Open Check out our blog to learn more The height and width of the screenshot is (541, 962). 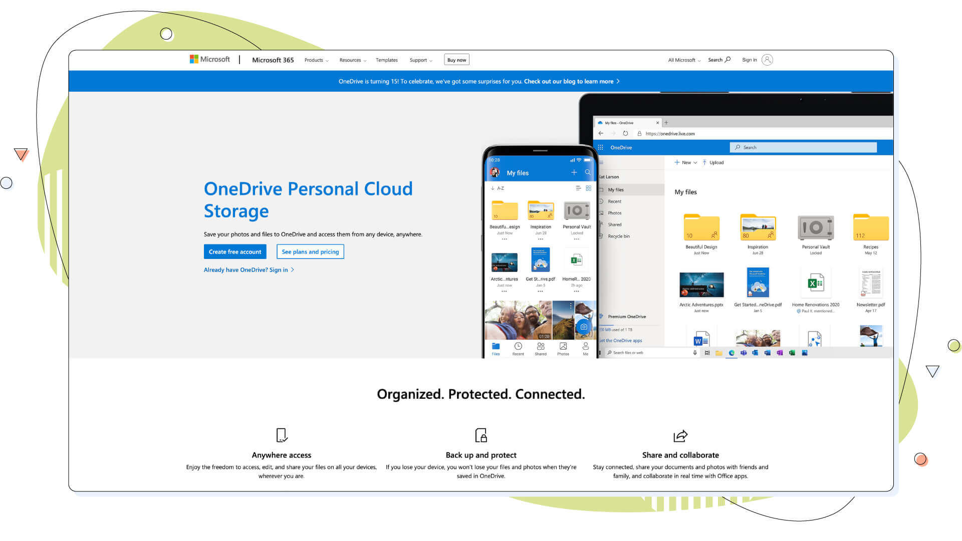coord(572,81)
